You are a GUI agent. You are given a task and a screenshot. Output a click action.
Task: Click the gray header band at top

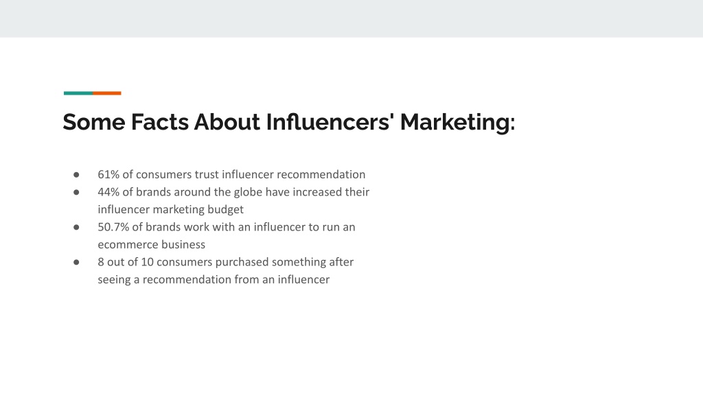pos(351,19)
